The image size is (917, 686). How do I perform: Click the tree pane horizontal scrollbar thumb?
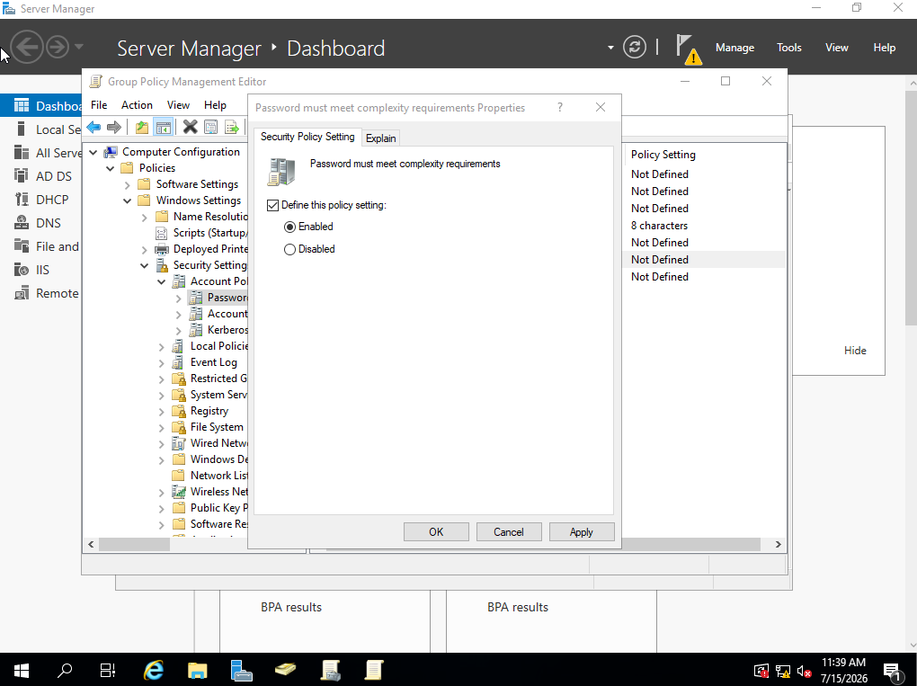(x=135, y=545)
